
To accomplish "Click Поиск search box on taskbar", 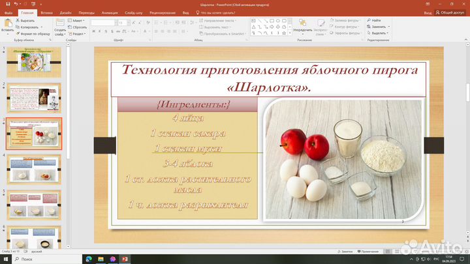I will (x=47, y=259).
